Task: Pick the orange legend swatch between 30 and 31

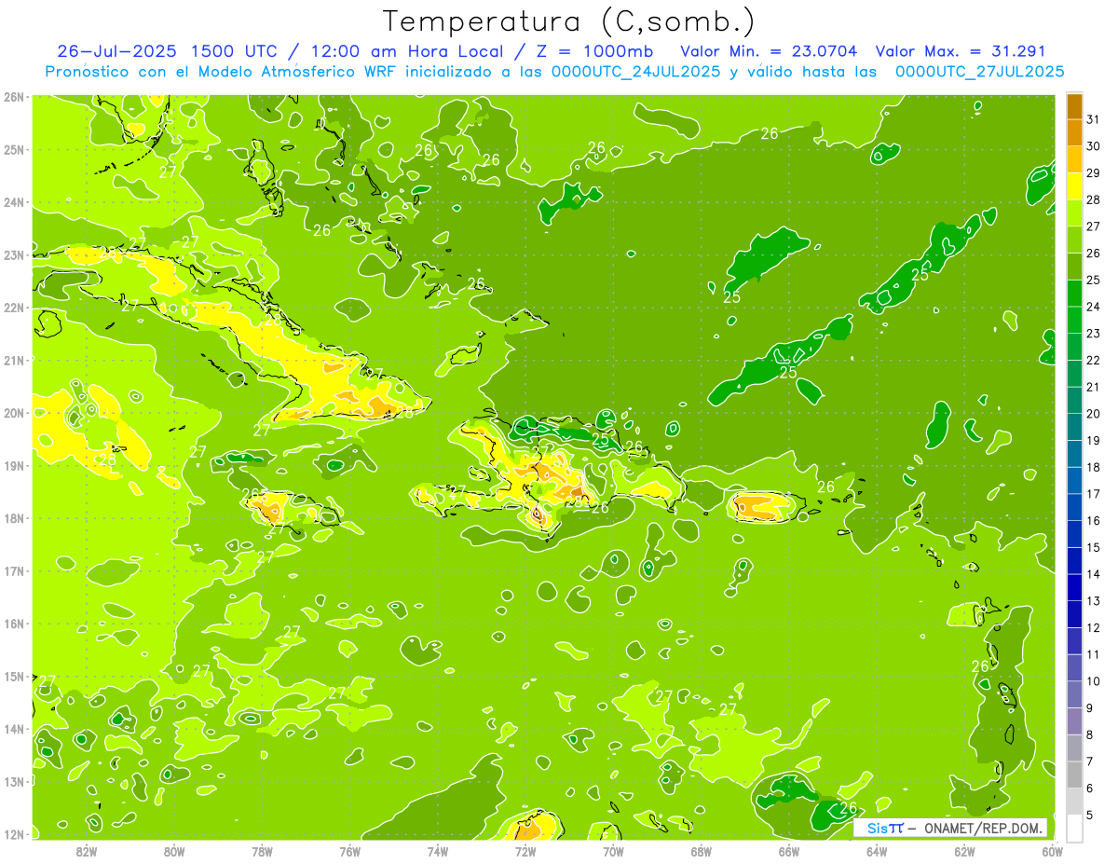Action: pyautogui.click(x=1074, y=132)
